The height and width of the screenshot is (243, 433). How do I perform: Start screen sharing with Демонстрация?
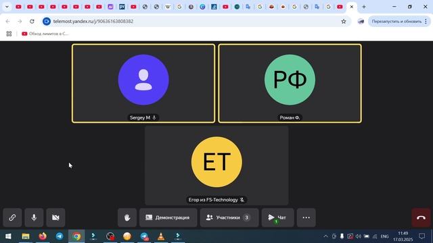point(168,217)
